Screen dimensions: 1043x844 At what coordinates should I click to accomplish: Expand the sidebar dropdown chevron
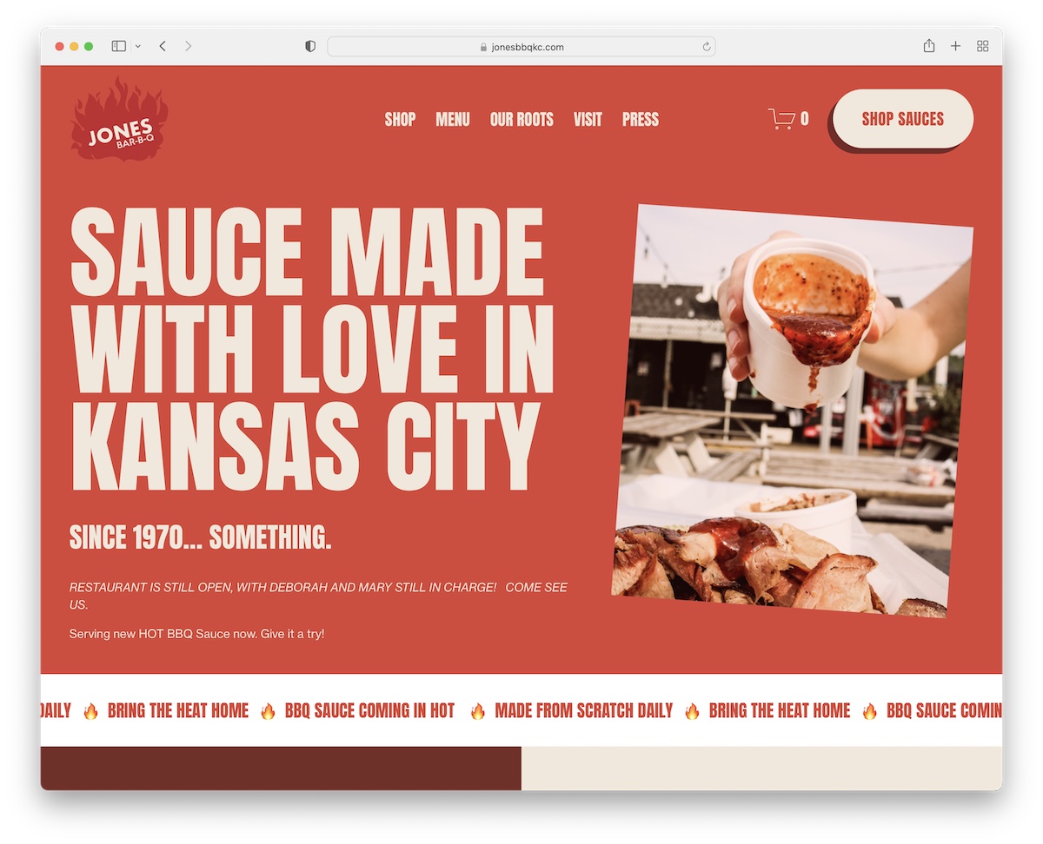tap(138, 46)
